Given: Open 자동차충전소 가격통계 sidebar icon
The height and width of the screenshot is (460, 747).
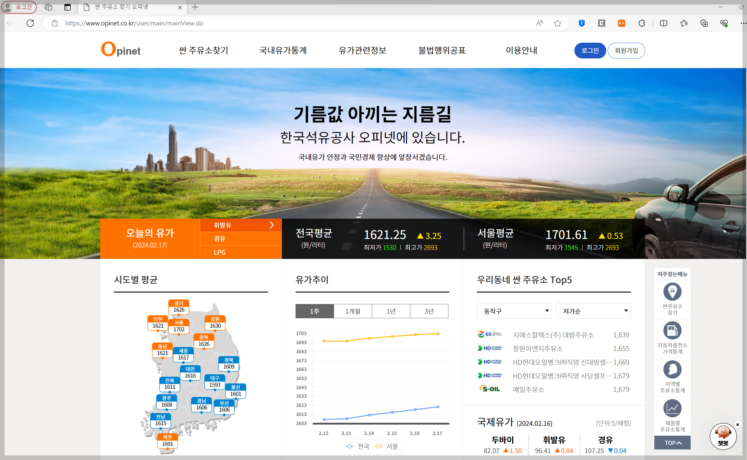Looking at the screenshot, I should 672,330.
